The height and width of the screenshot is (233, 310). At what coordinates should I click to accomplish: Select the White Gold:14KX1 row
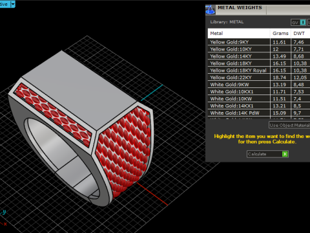[259, 106]
